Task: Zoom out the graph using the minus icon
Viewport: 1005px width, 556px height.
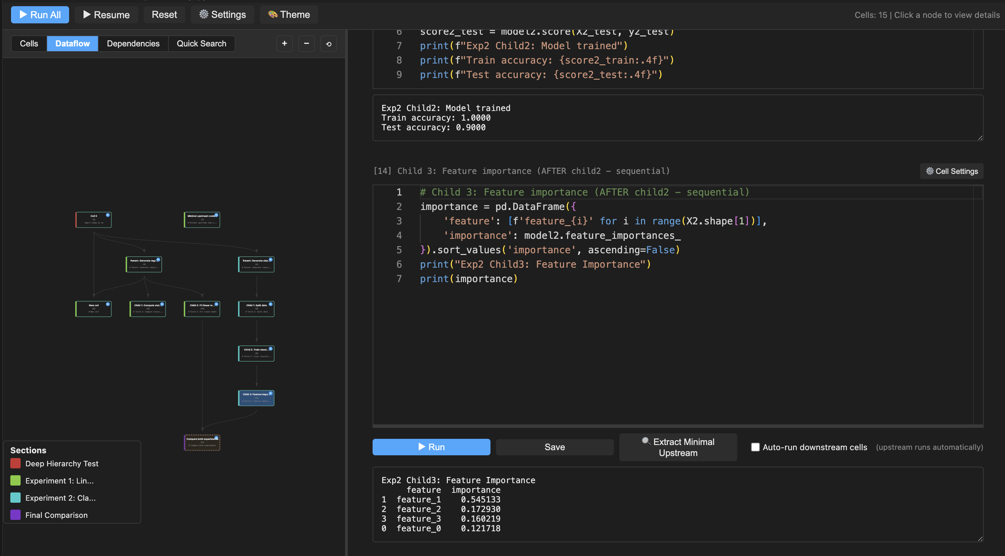Action: [307, 43]
